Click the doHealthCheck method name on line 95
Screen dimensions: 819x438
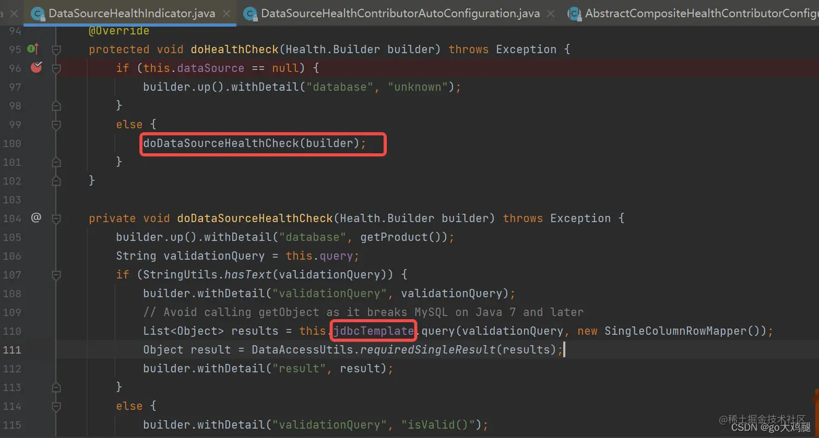pos(235,49)
